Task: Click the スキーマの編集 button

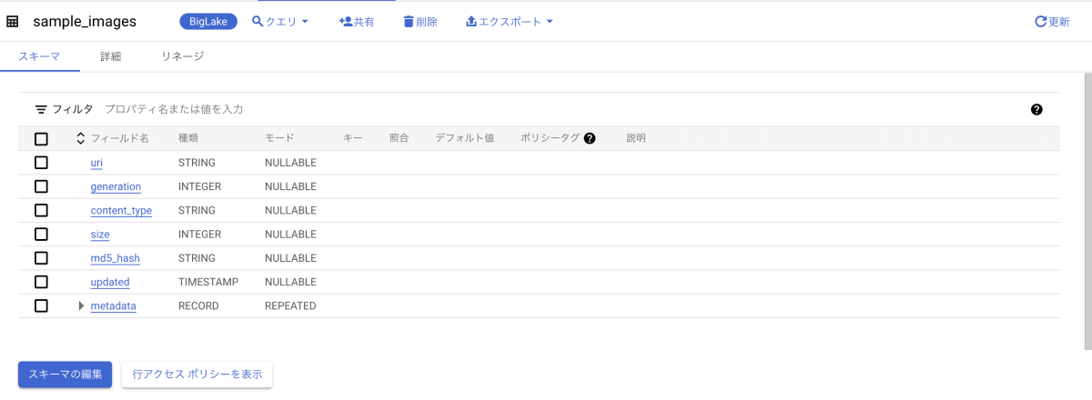Action: pos(66,374)
